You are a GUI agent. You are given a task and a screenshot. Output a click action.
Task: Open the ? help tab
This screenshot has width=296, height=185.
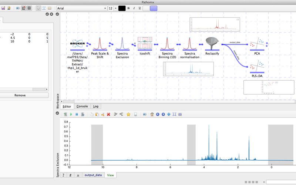(63, 175)
